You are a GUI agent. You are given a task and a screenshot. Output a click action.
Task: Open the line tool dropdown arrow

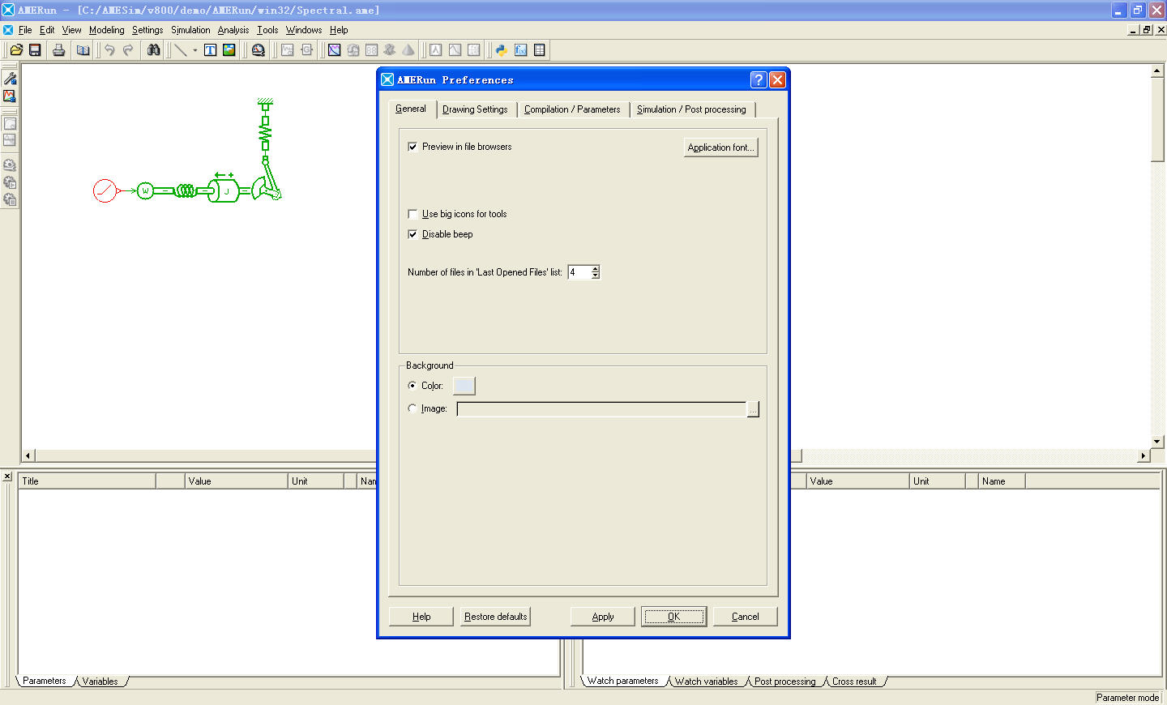(x=195, y=50)
